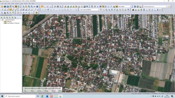Go to previous view with the back arrow
Screen dimensions: 175x98
(x=34, y=7)
